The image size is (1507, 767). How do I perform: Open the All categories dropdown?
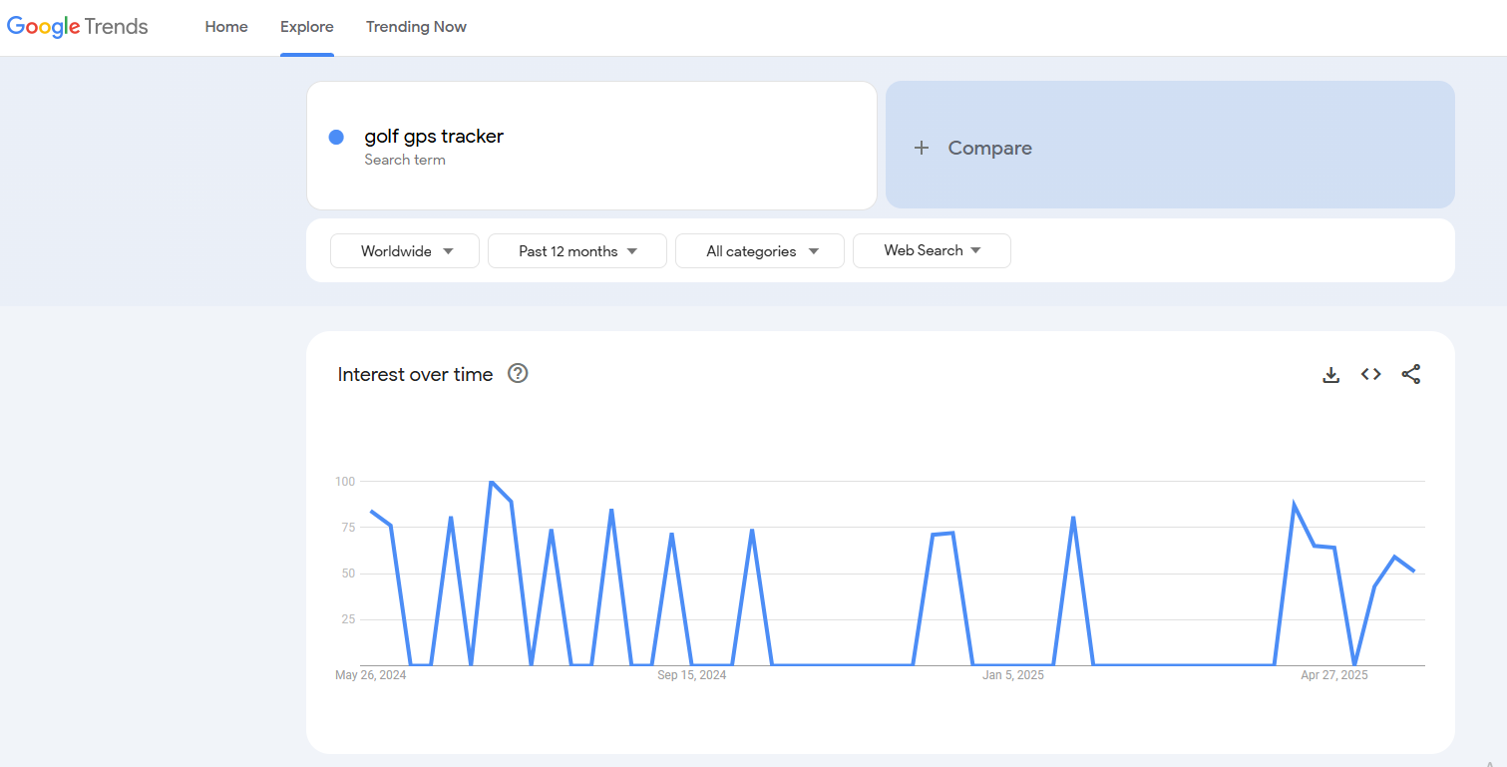click(760, 251)
